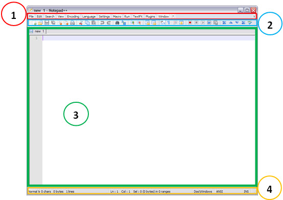Click the Find binoculars icon
Viewport: 283px width, 200px height.
tap(117, 23)
